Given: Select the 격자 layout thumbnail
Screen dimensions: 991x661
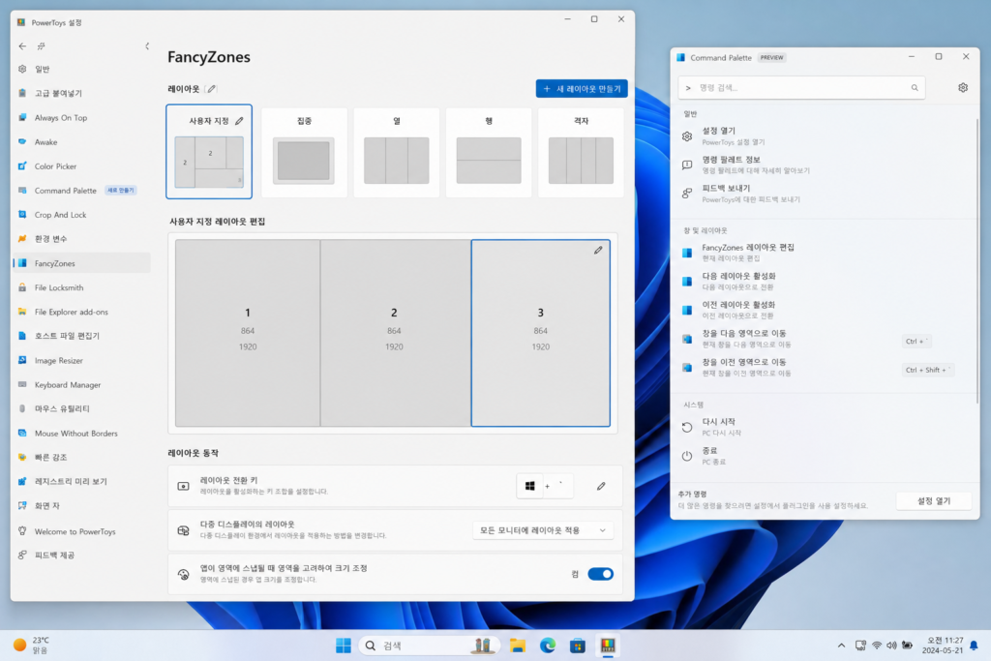Looking at the screenshot, I should [x=581, y=152].
